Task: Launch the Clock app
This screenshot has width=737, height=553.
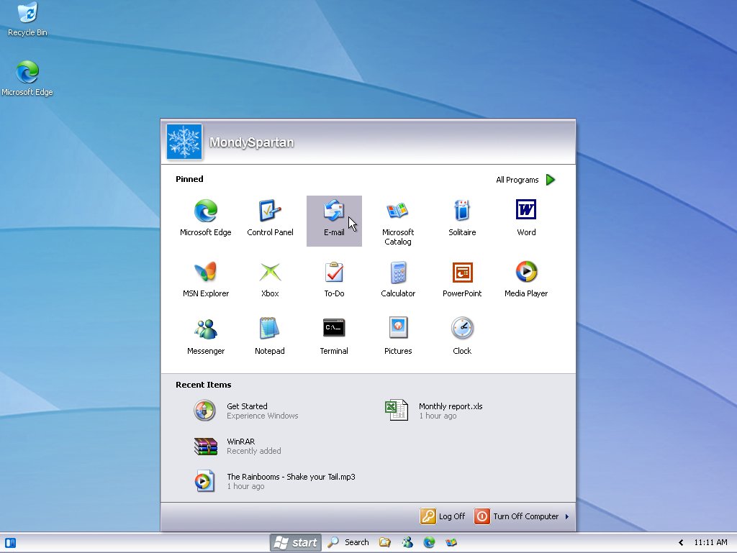Action: (462, 337)
